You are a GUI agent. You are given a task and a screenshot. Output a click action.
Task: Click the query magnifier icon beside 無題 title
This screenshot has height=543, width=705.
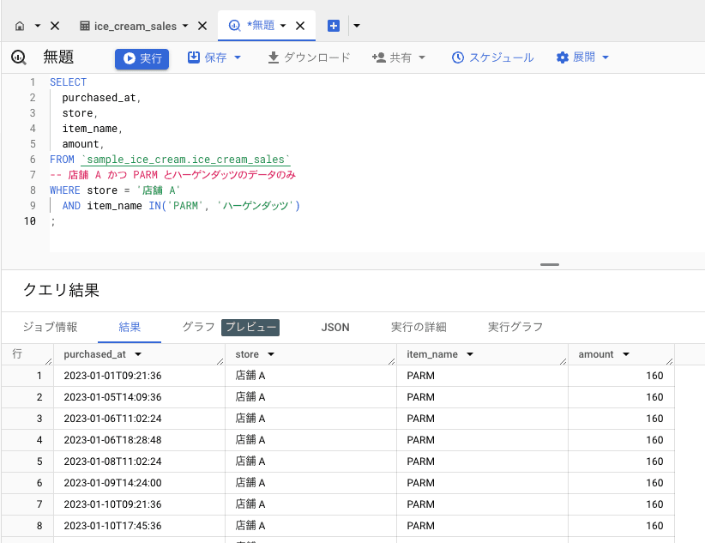click(19, 57)
